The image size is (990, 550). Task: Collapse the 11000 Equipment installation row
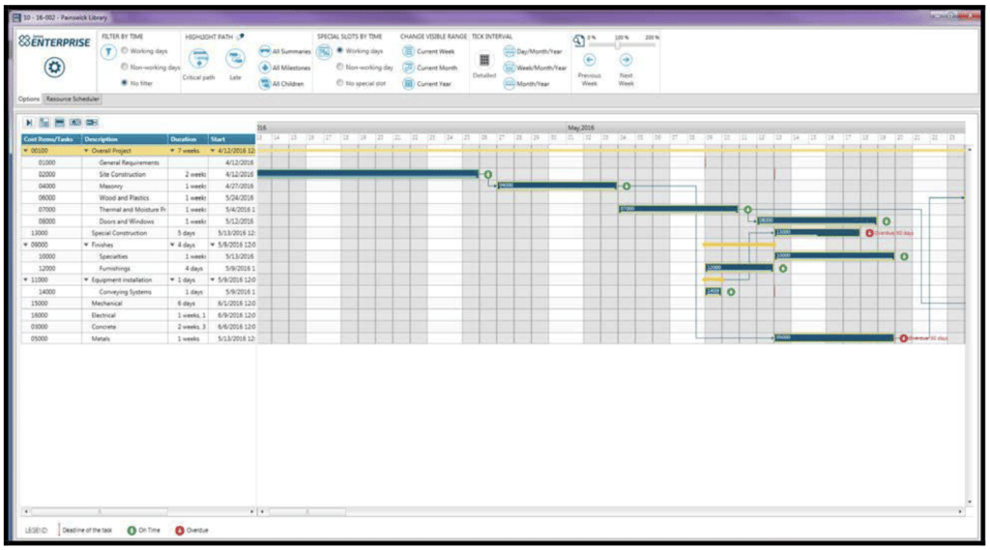coord(26,279)
